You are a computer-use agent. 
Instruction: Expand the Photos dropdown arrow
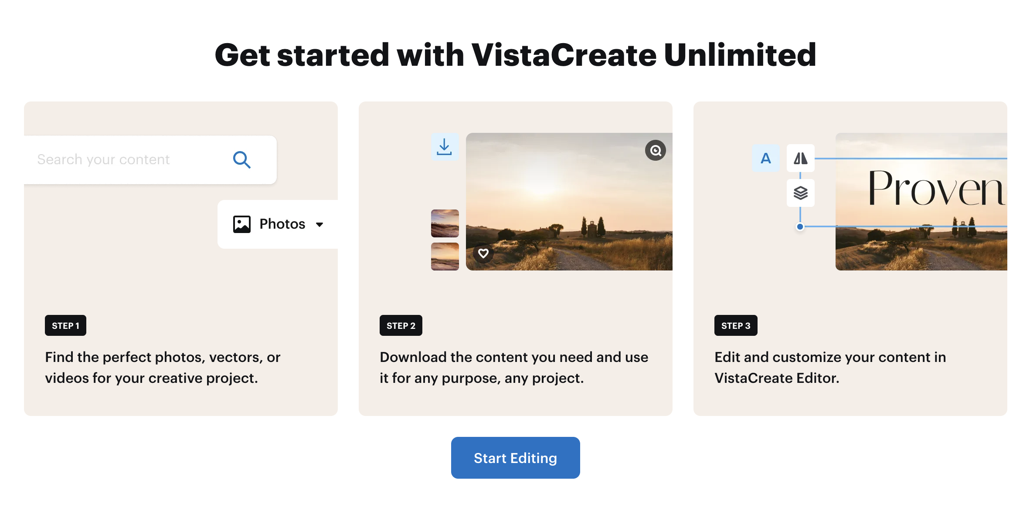tap(319, 225)
